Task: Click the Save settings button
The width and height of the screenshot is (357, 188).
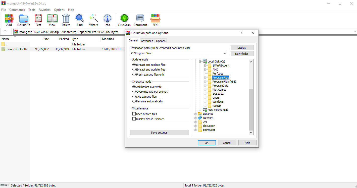Action: [159, 133]
